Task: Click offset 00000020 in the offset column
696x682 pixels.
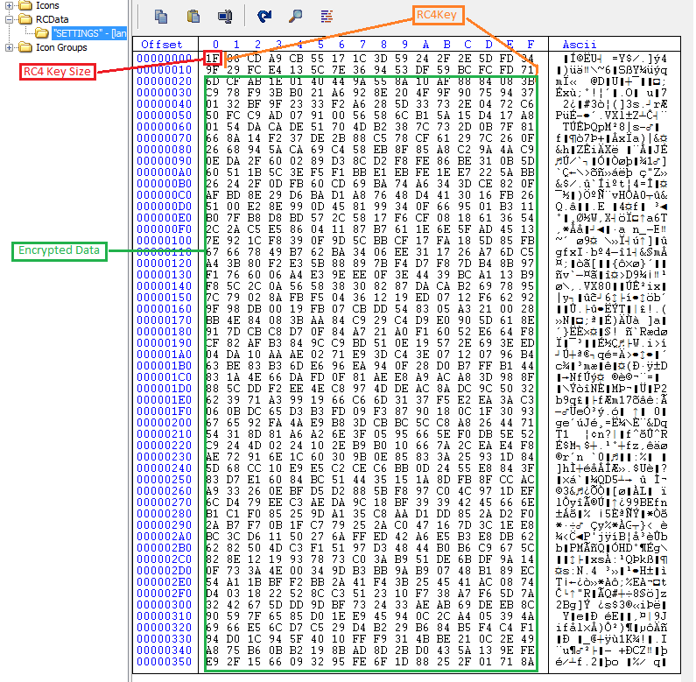Action: click(x=165, y=81)
